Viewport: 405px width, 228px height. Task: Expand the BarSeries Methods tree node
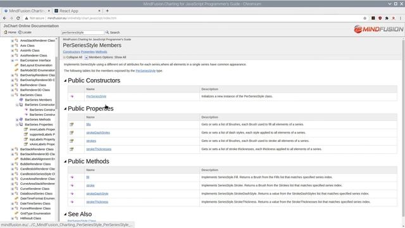(x=17, y=120)
